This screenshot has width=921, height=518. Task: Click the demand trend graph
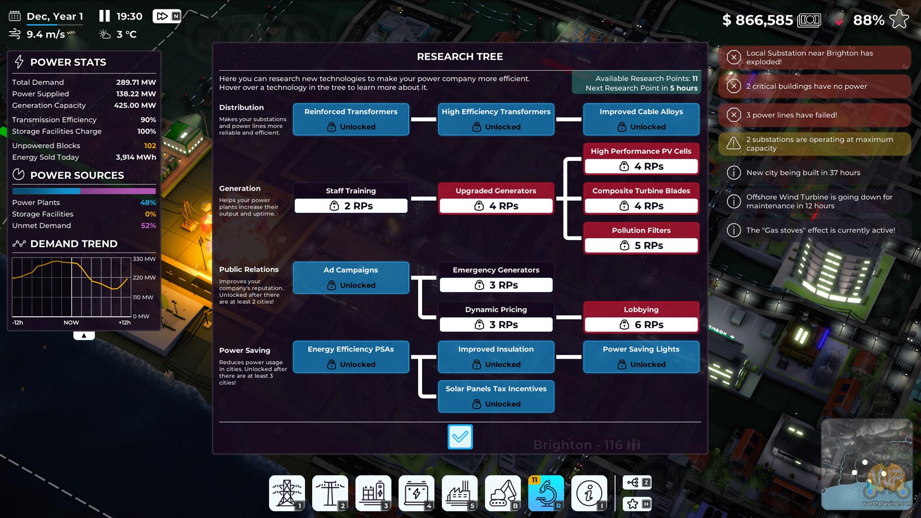72,287
